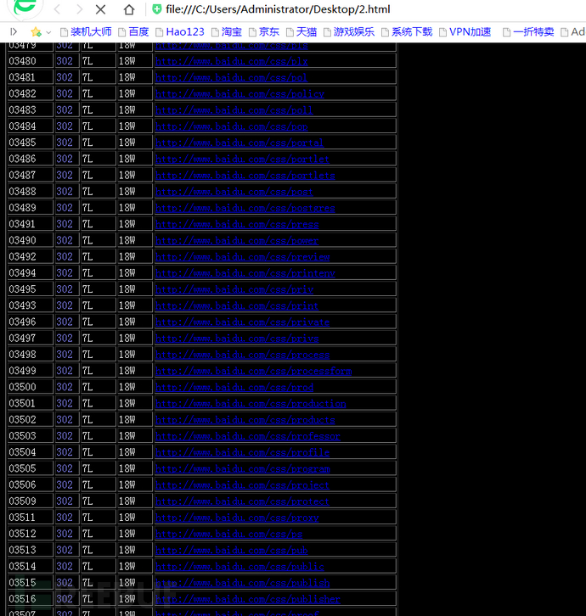Open the css/poll link
The height and width of the screenshot is (616, 586).
coord(234,110)
